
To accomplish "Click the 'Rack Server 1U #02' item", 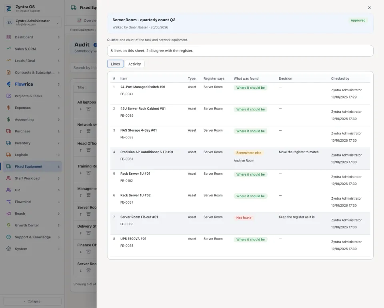I will 136,195.
